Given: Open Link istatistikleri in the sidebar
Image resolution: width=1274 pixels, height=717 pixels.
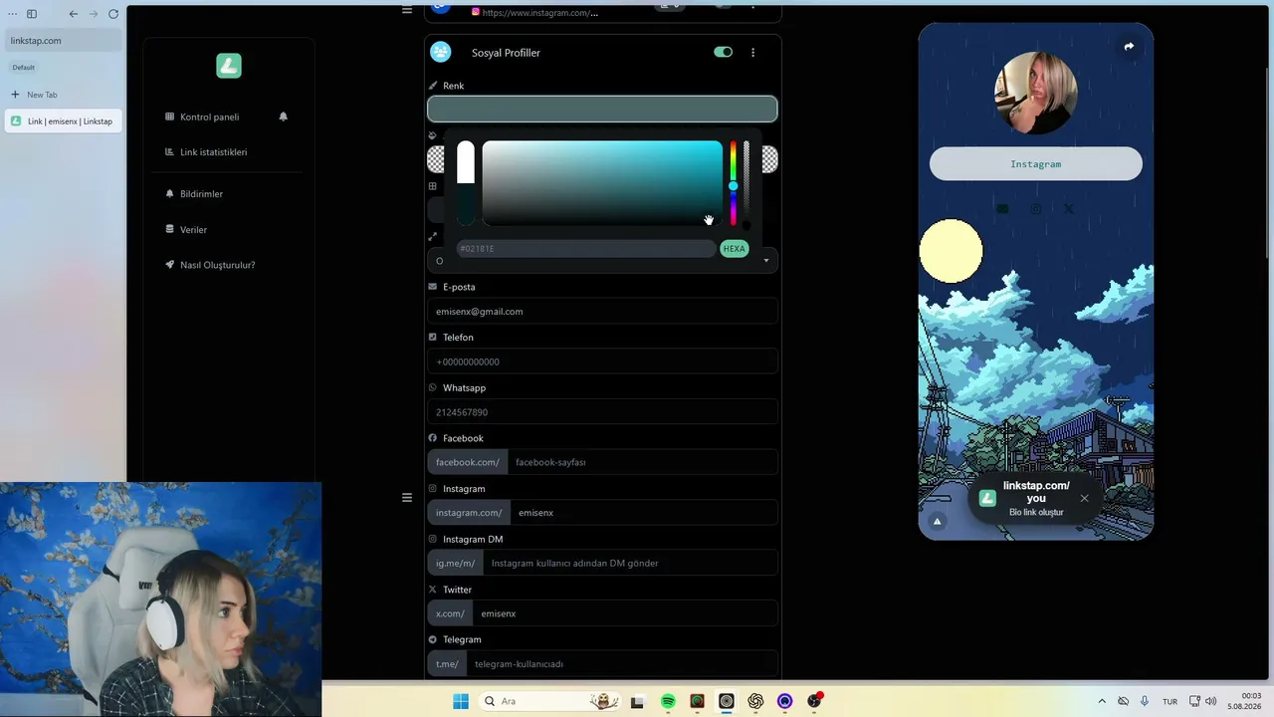Looking at the screenshot, I should (214, 152).
